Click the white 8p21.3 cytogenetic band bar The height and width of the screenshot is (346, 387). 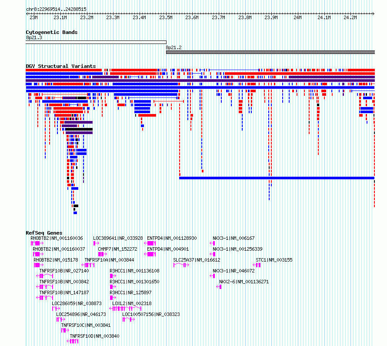96,42
